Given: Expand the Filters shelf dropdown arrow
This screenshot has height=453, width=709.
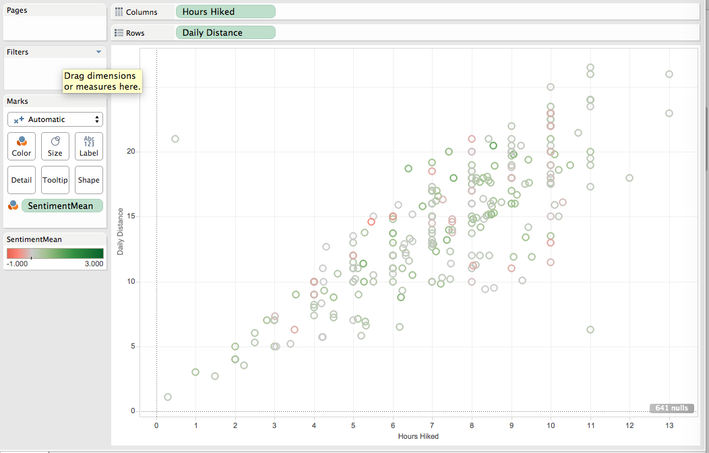Looking at the screenshot, I should 98,52.
